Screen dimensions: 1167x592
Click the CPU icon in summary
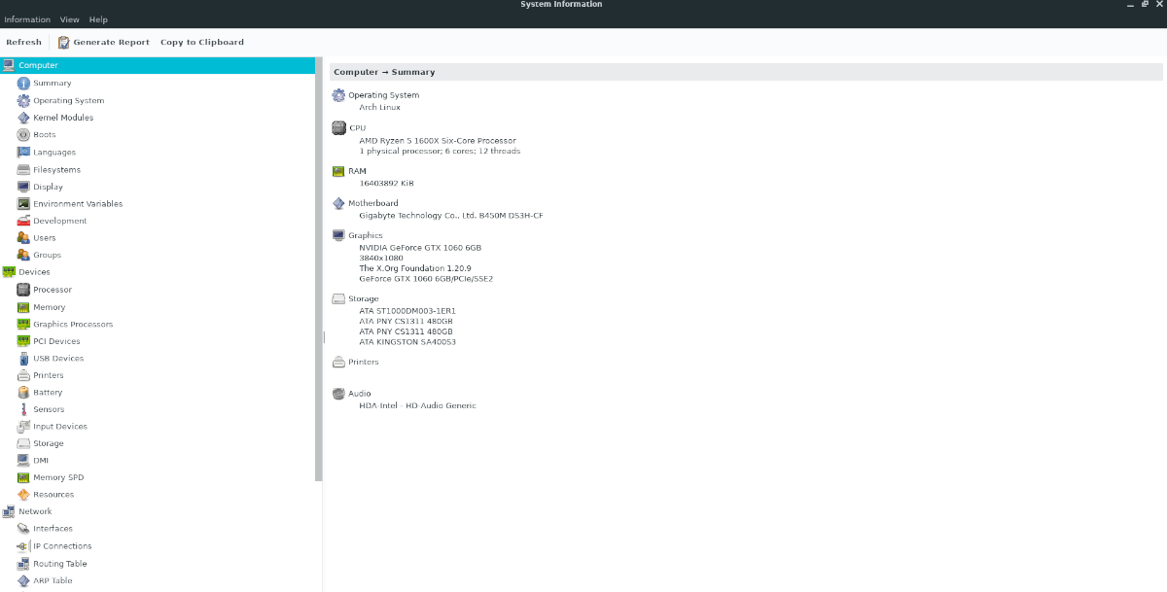click(338, 127)
